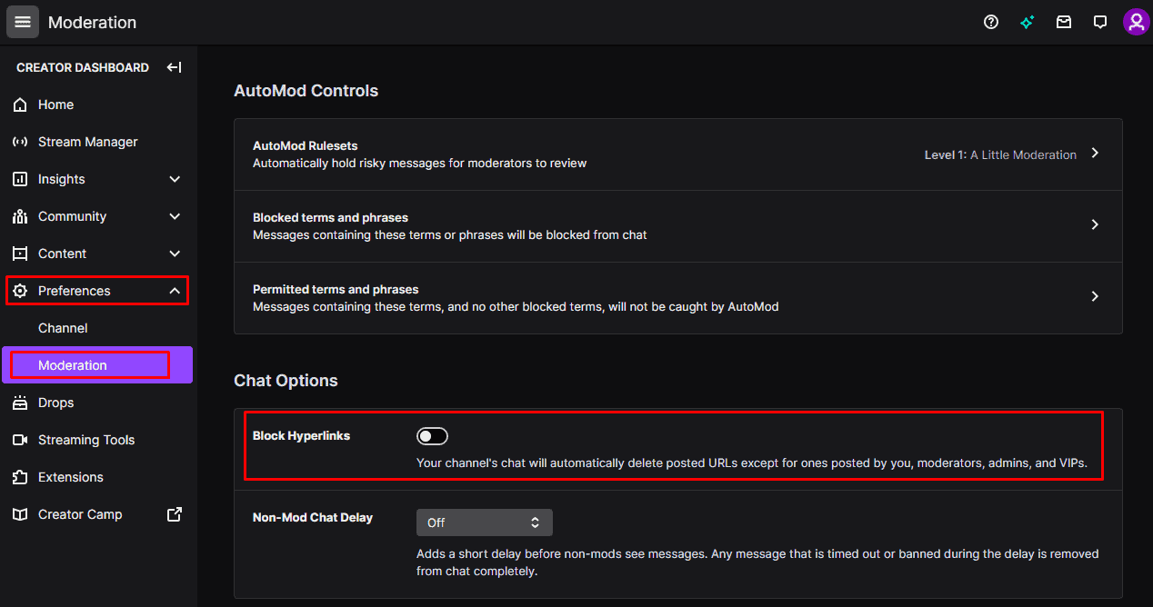Click the 'automatically delete posted URLs' description

(x=752, y=463)
